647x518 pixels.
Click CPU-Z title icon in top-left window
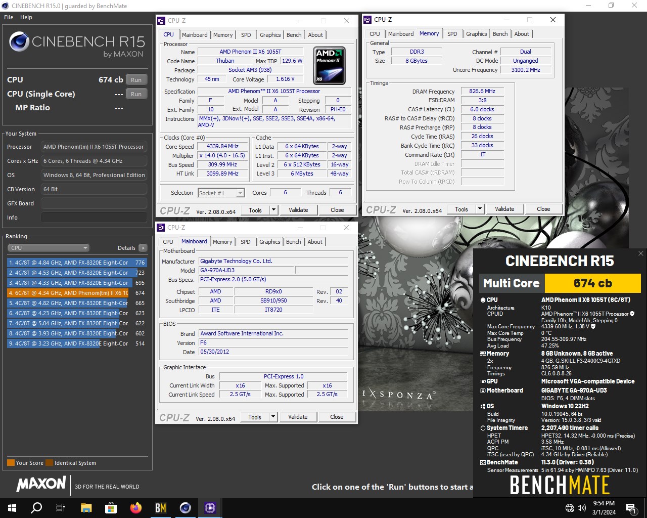coord(161,21)
